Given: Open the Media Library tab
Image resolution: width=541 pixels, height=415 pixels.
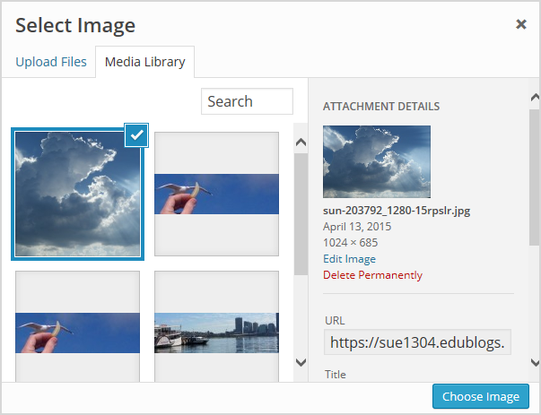Looking at the screenshot, I should point(145,62).
